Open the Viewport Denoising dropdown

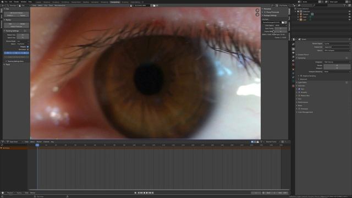[x=337, y=71]
